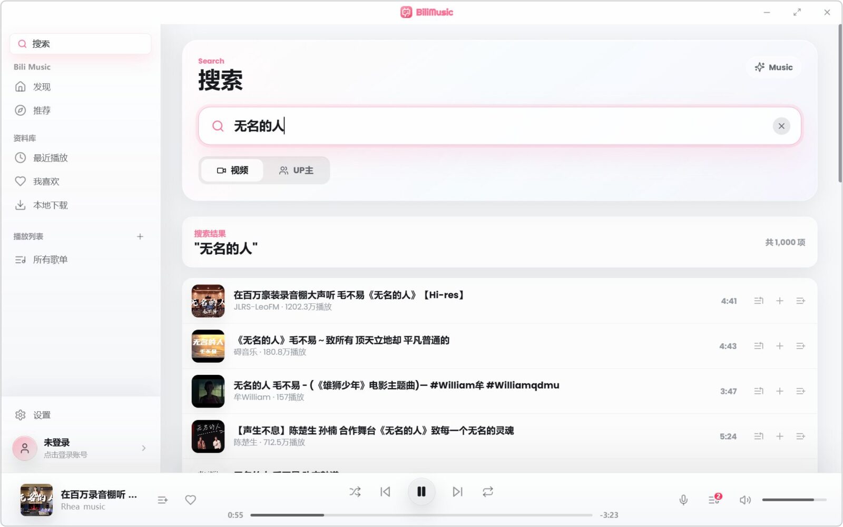843x527 pixels.
Task: Add the playing track to playlist from player bar
Action: click(163, 500)
